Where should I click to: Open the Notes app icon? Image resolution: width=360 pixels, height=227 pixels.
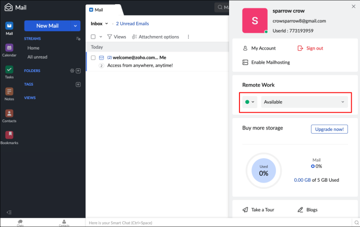(9, 91)
